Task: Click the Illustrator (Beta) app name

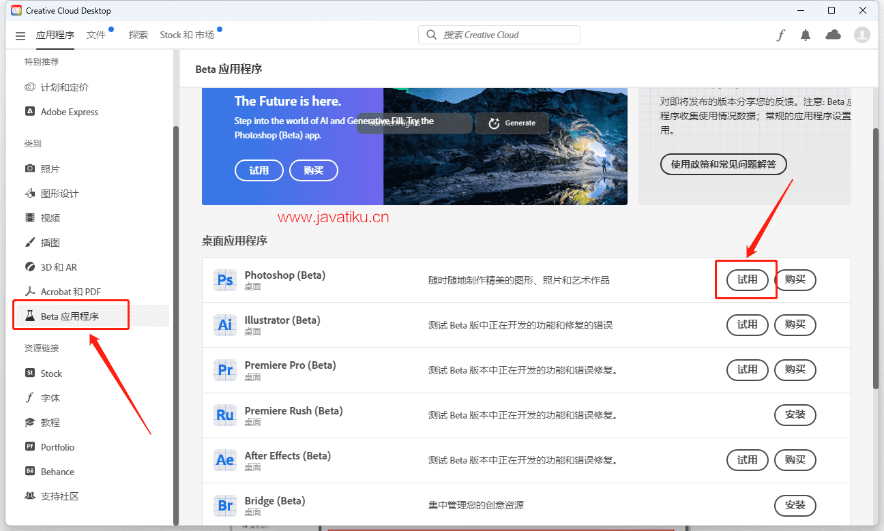Action: pos(282,320)
